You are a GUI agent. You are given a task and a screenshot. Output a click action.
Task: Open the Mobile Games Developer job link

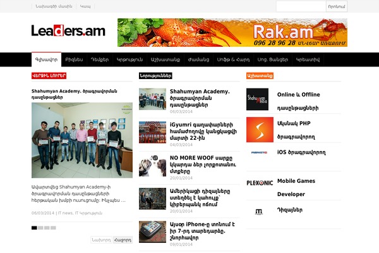(296, 187)
